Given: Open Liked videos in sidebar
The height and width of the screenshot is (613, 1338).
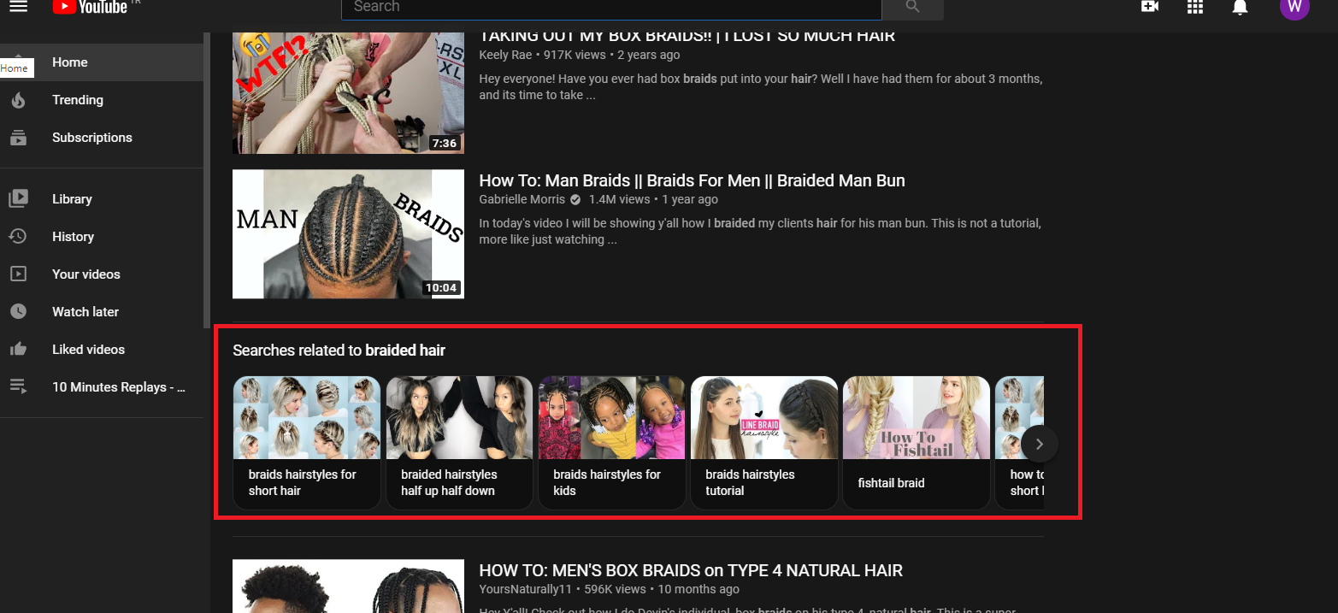Looking at the screenshot, I should (x=102, y=350).
